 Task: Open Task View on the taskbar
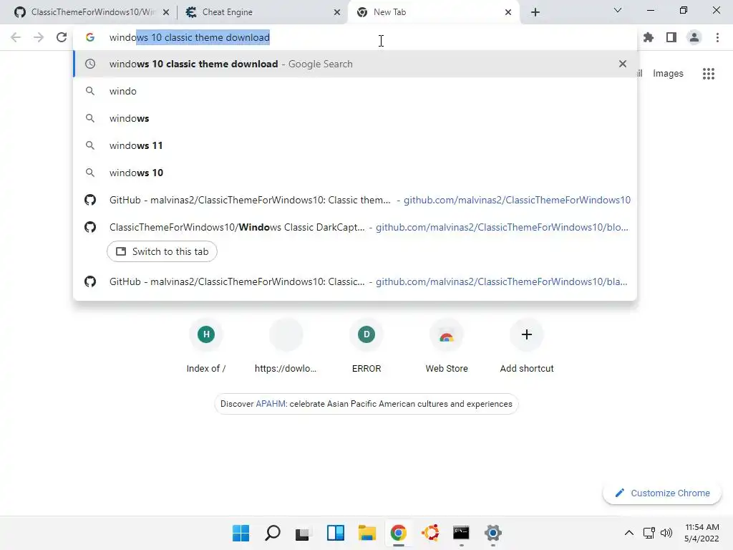[303, 533]
